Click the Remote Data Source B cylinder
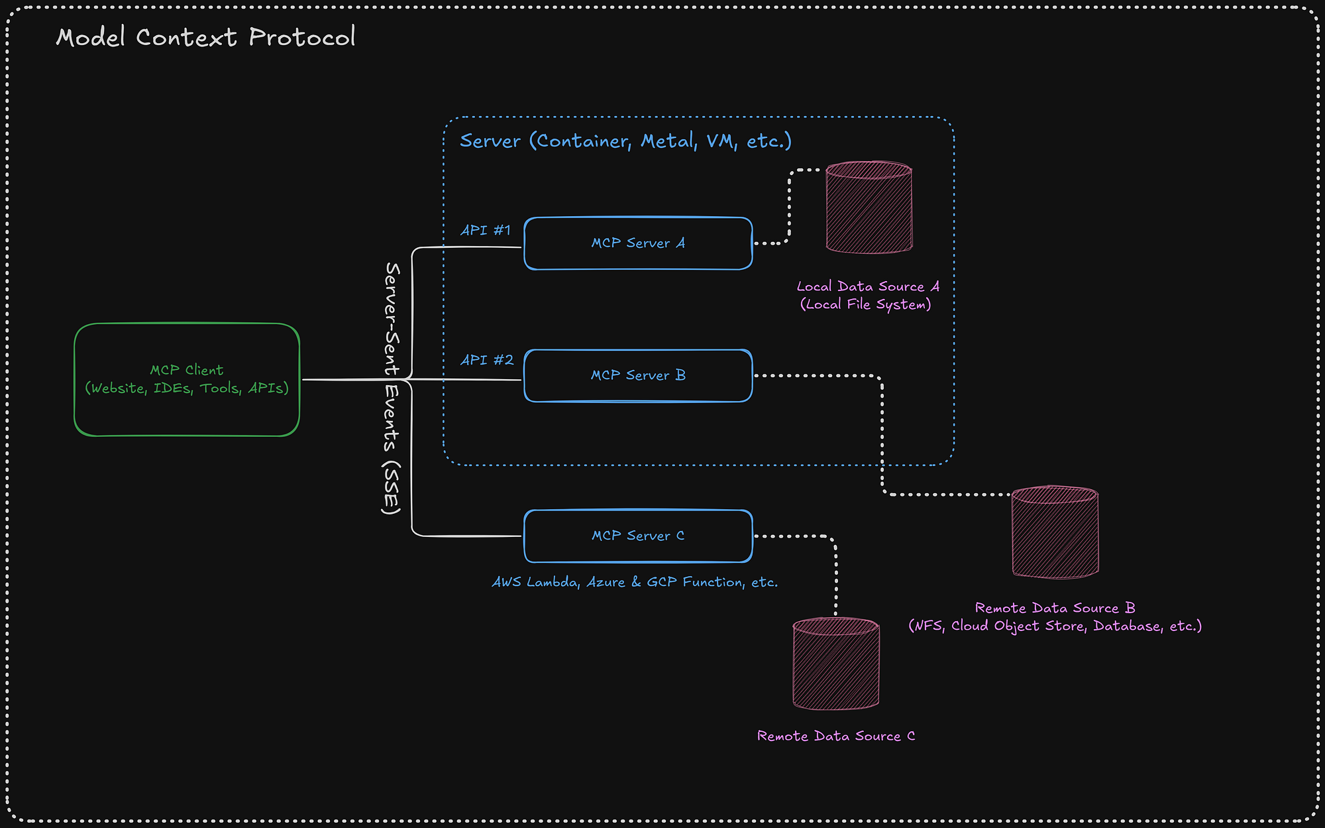The height and width of the screenshot is (828, 1325). click(1053, 530)
